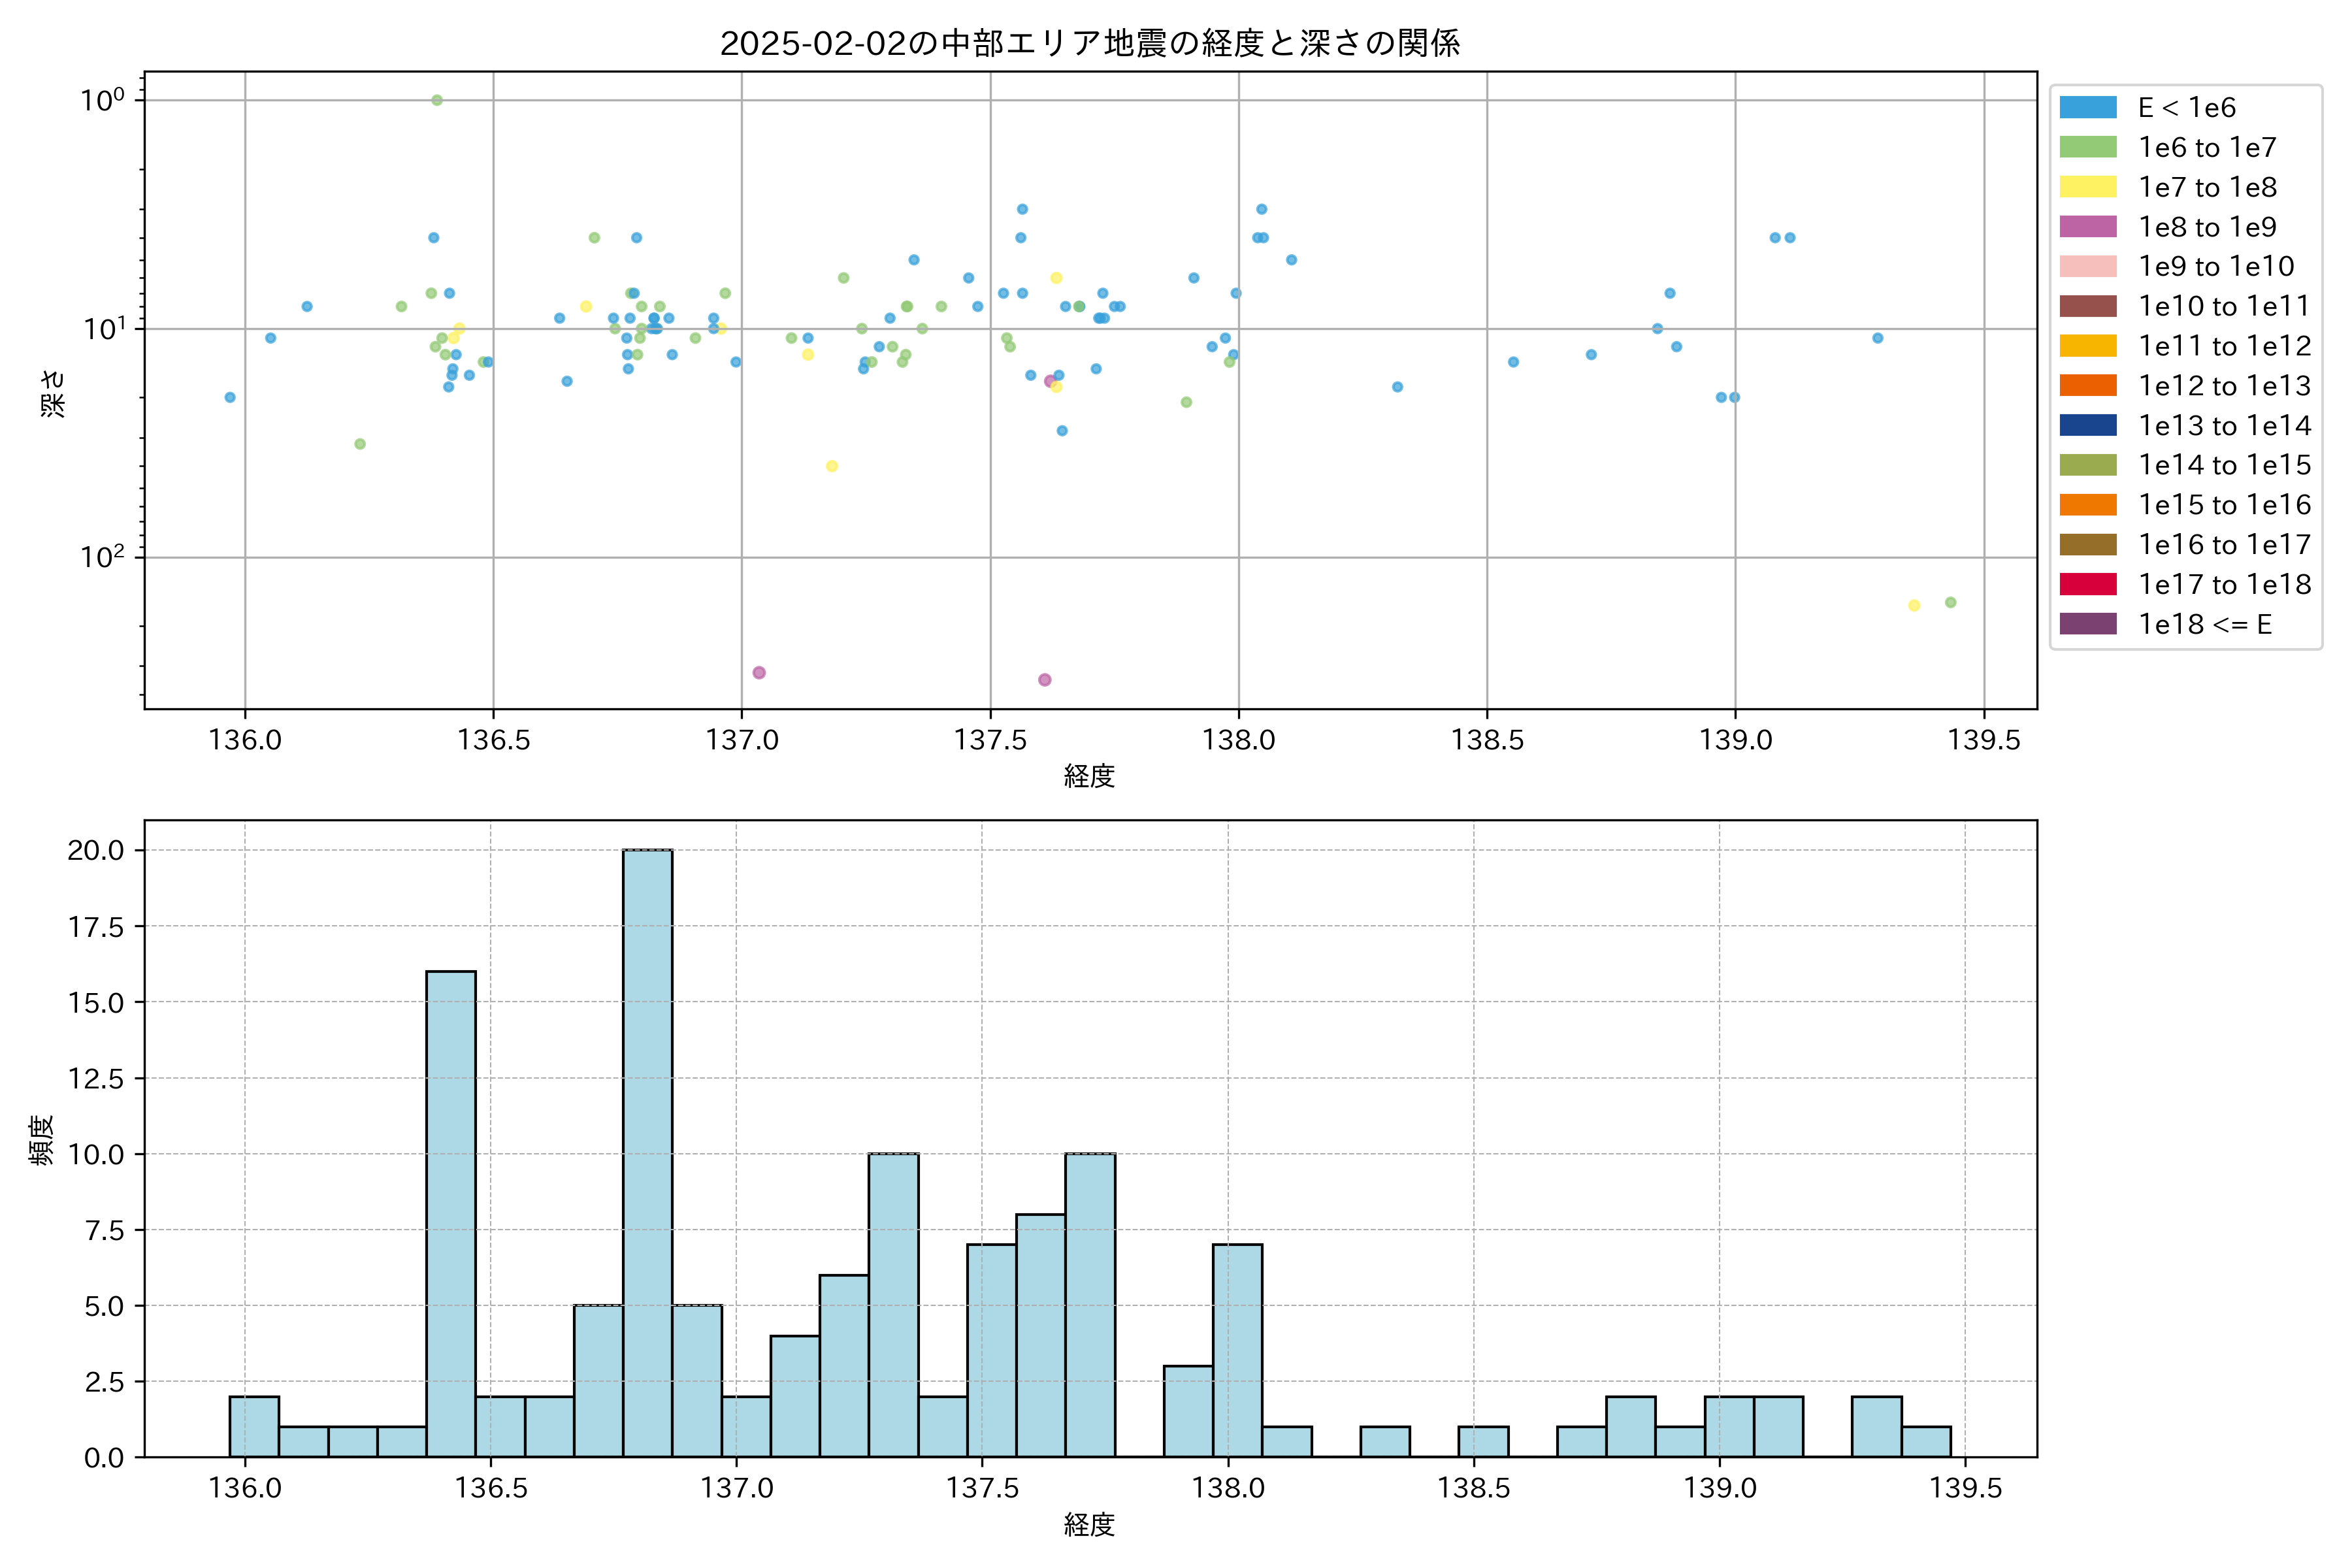This screenshot has width=2352, height=1568.
Task: Click the scatter plot 経度 x-axis label
Action: point(1089,775)
